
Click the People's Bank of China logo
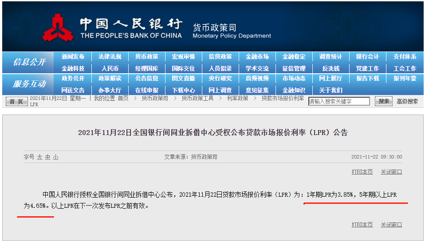tap(58, 28)
